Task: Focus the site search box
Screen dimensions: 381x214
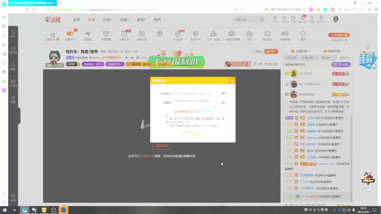Action: click(246, 19)
